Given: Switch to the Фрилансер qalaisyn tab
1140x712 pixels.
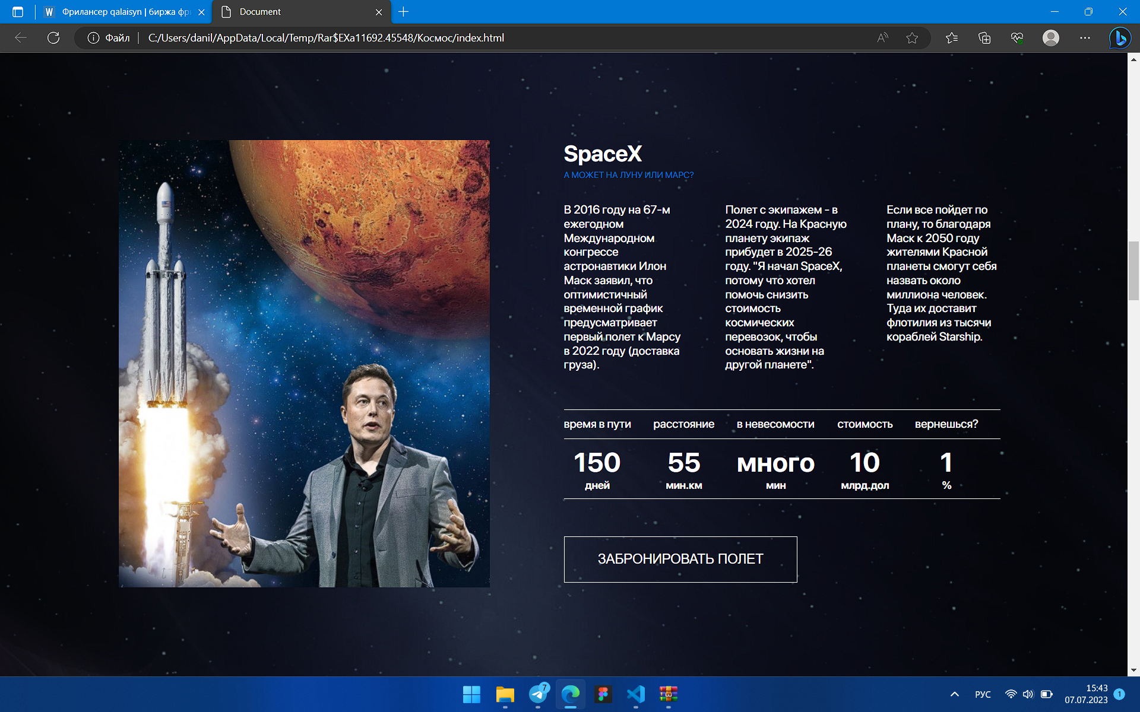Looking at the screenshot, I should 125,12.
